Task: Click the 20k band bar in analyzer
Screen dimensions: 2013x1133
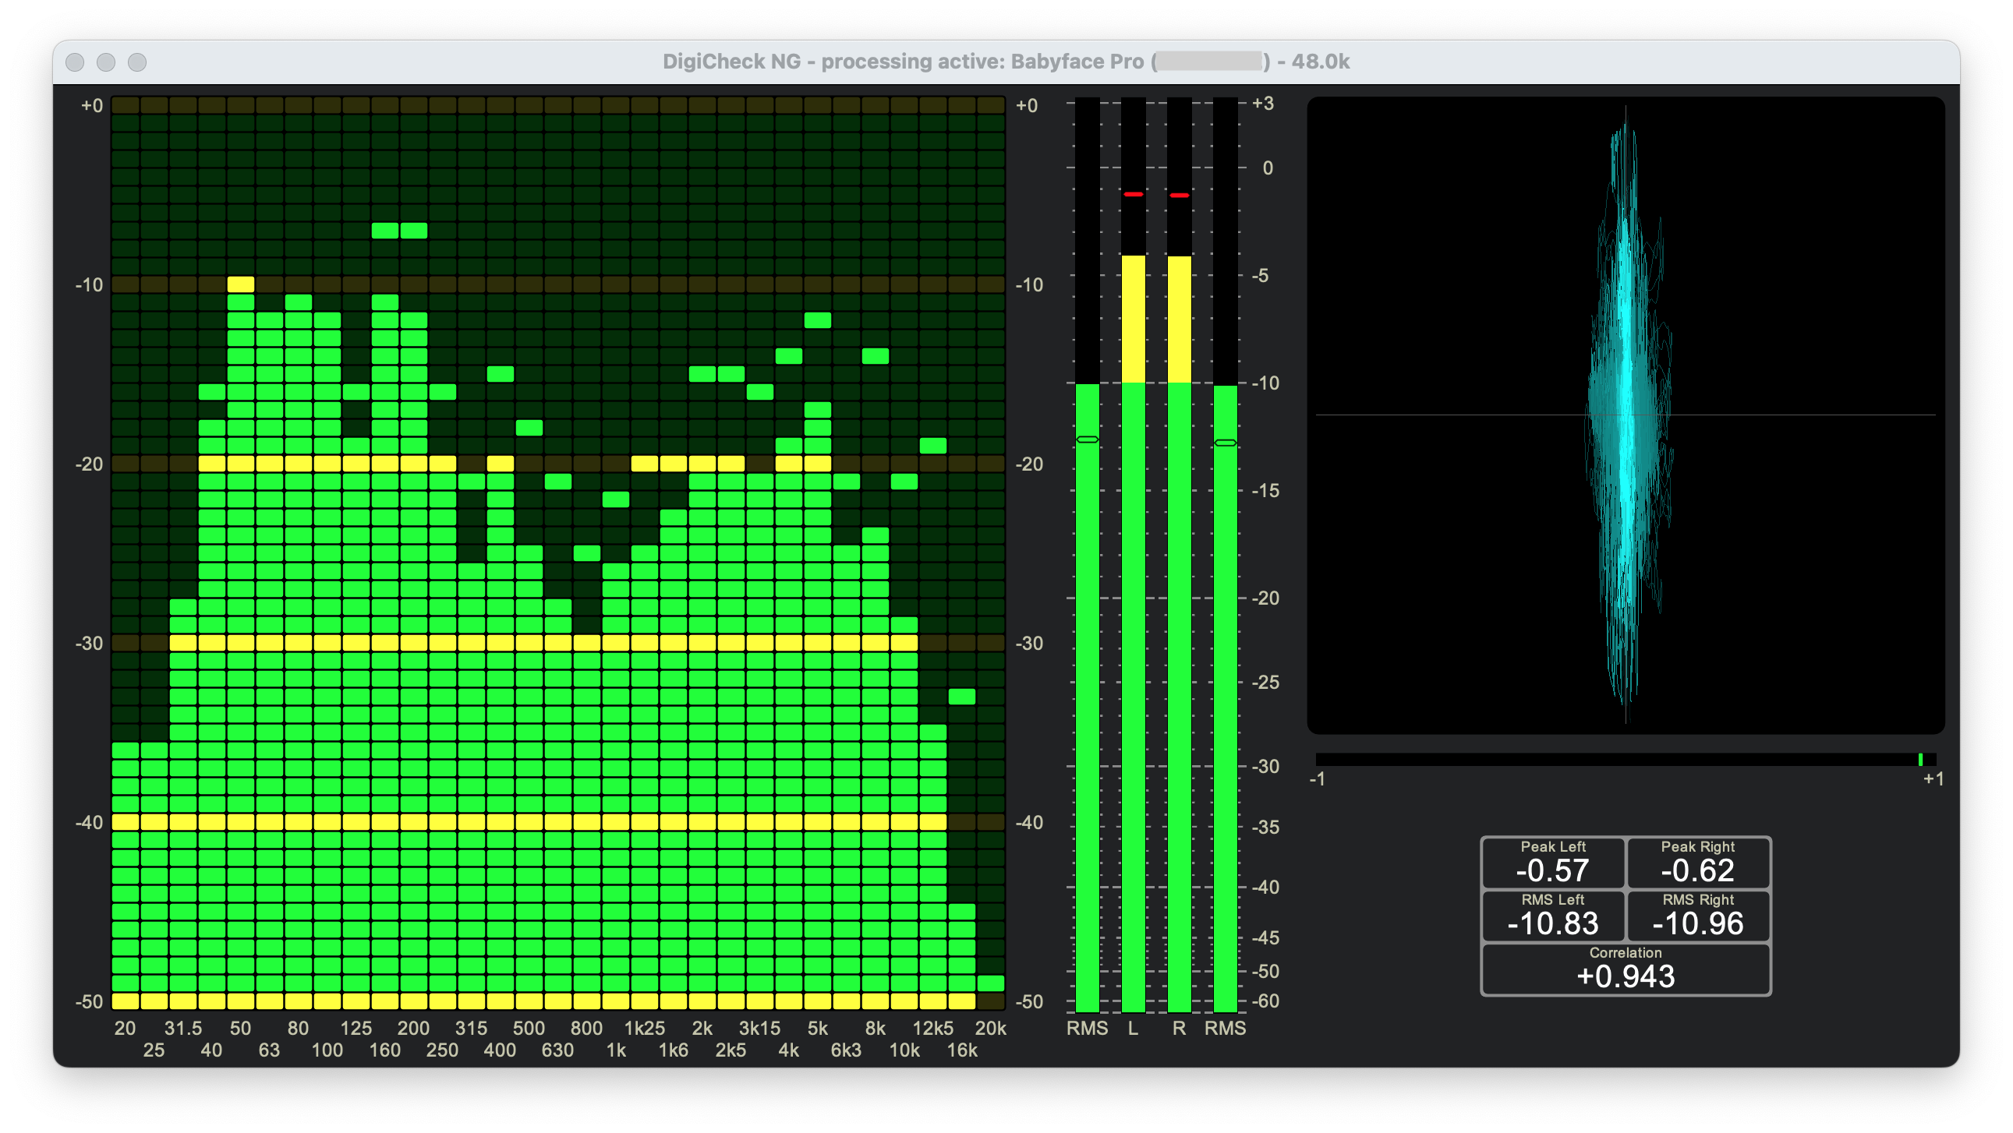Action: 991,983
